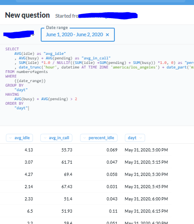Image resolution: width=194 pixels, height=224 pixels.
Task: Open the redacted database selector dropdown arrow
Action: (x=33, y=35)
